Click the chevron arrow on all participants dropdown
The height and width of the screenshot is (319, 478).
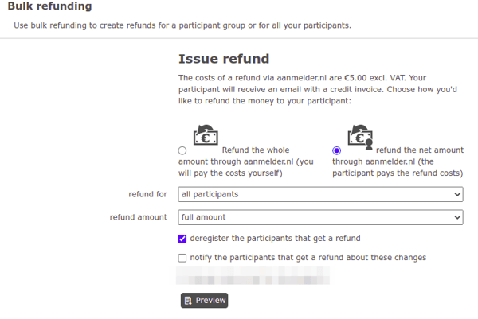pyautogui.click(x=457, y=194)
